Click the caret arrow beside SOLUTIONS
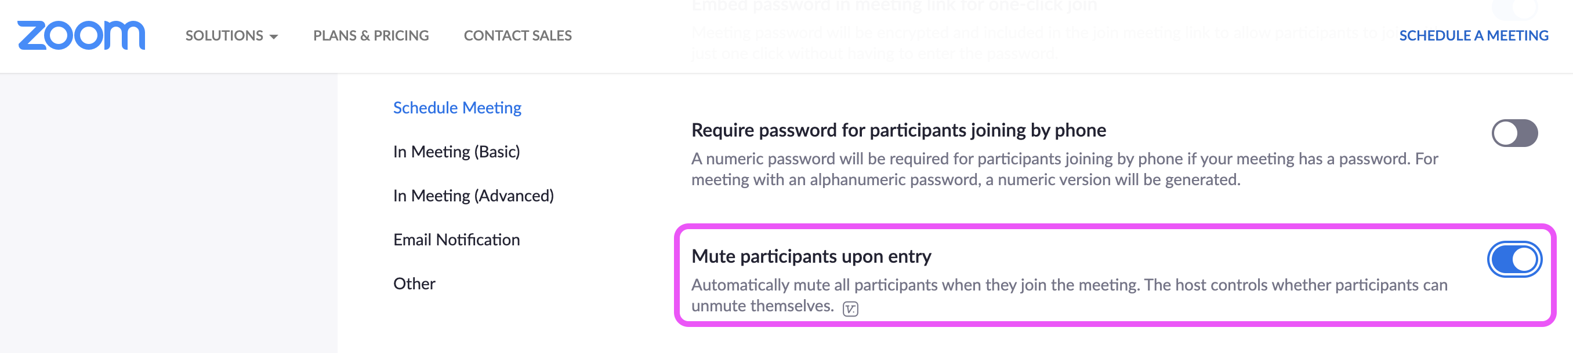The width and height of the screenshot is (1573, 353). pyautogui.click(x=274, y=37)
